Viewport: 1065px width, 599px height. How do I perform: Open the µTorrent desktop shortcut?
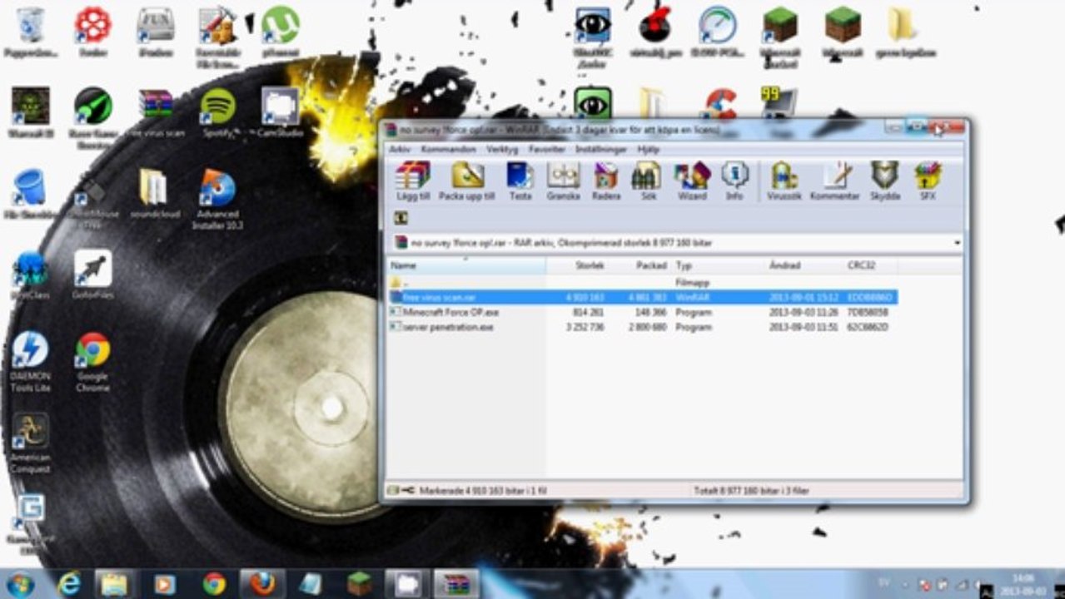[280, 33]
